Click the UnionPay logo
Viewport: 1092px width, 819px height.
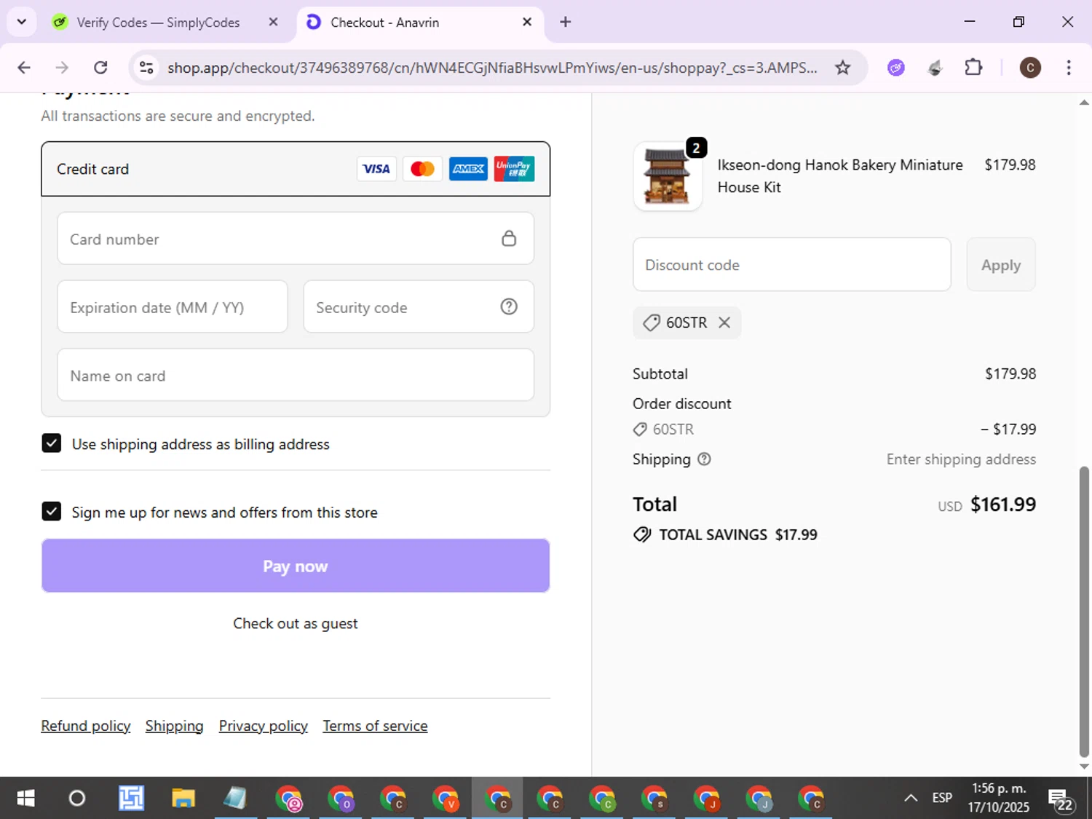tap(514, 169)
